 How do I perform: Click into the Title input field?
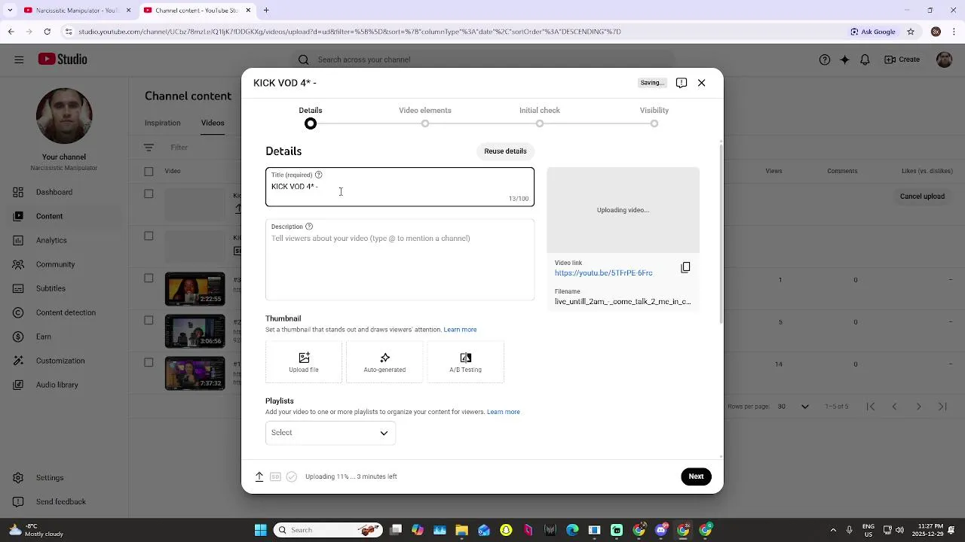pos(400,187)
